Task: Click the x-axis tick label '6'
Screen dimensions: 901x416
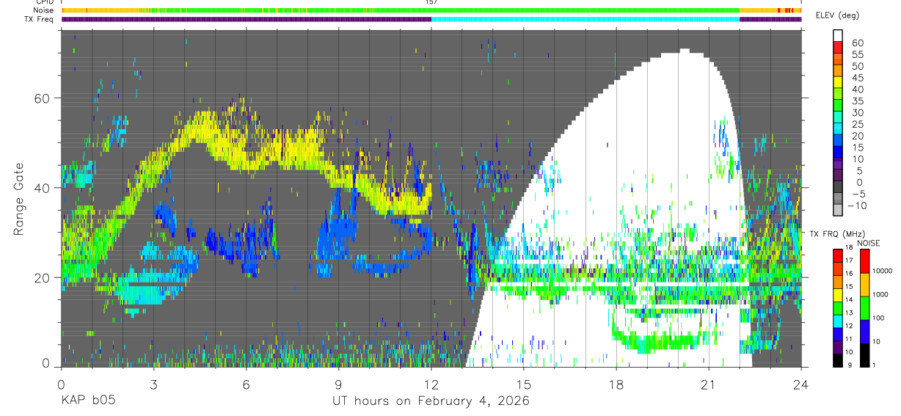Action: pos(246,384)
